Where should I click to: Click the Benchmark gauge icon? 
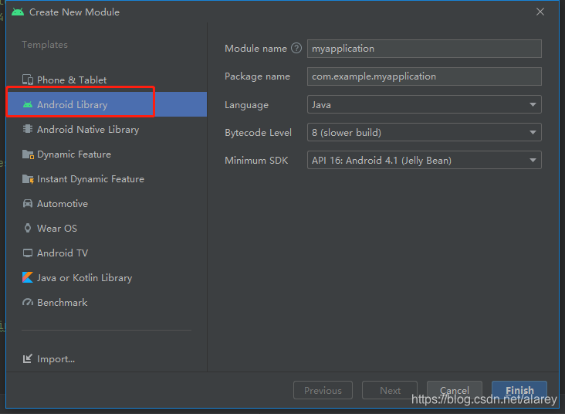point(28,303)
